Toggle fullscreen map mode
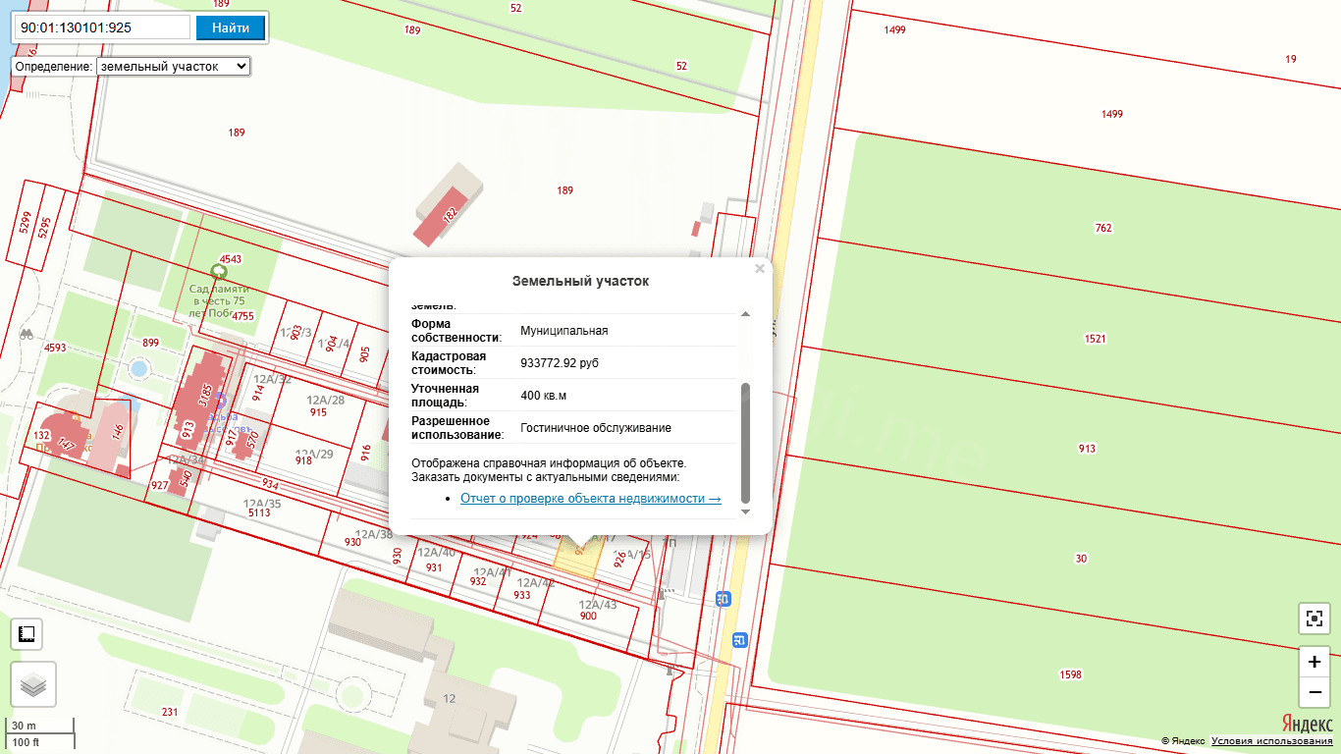 pos(1314,619)
